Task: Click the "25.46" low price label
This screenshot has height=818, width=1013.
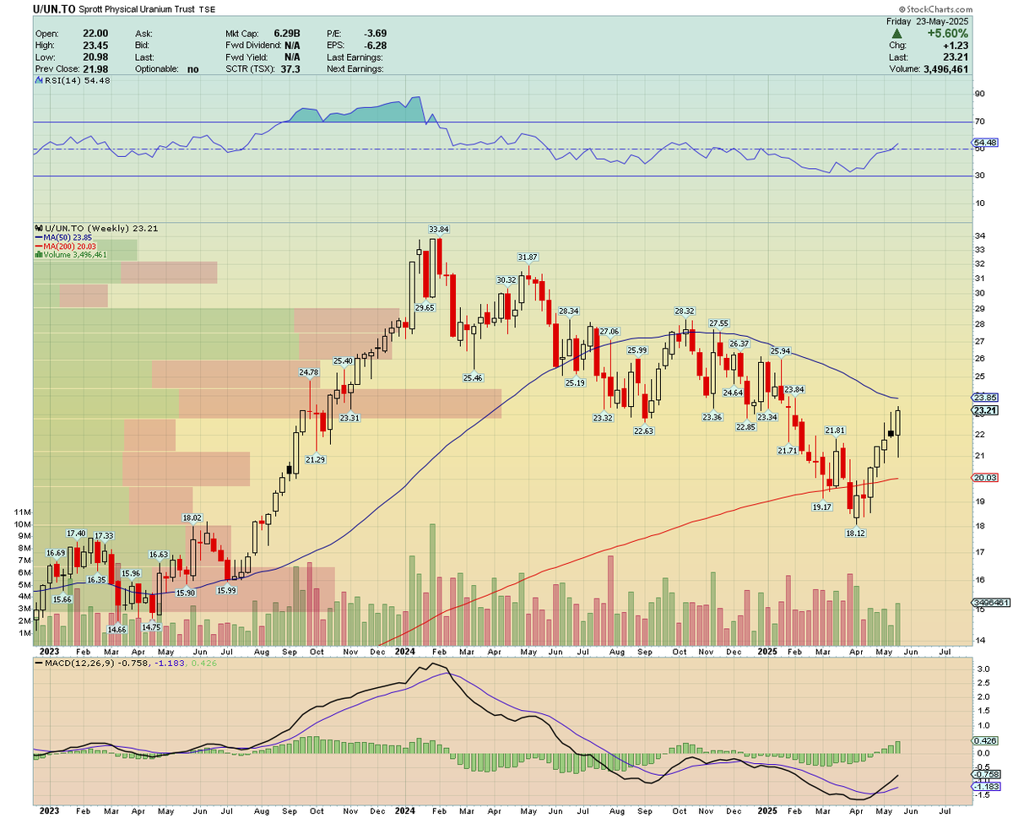Action: coord(473,376)
